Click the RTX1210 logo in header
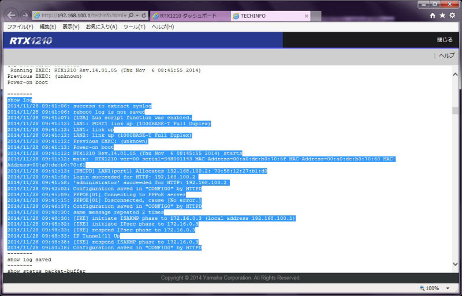462x296 pixels. coord(31,40)
